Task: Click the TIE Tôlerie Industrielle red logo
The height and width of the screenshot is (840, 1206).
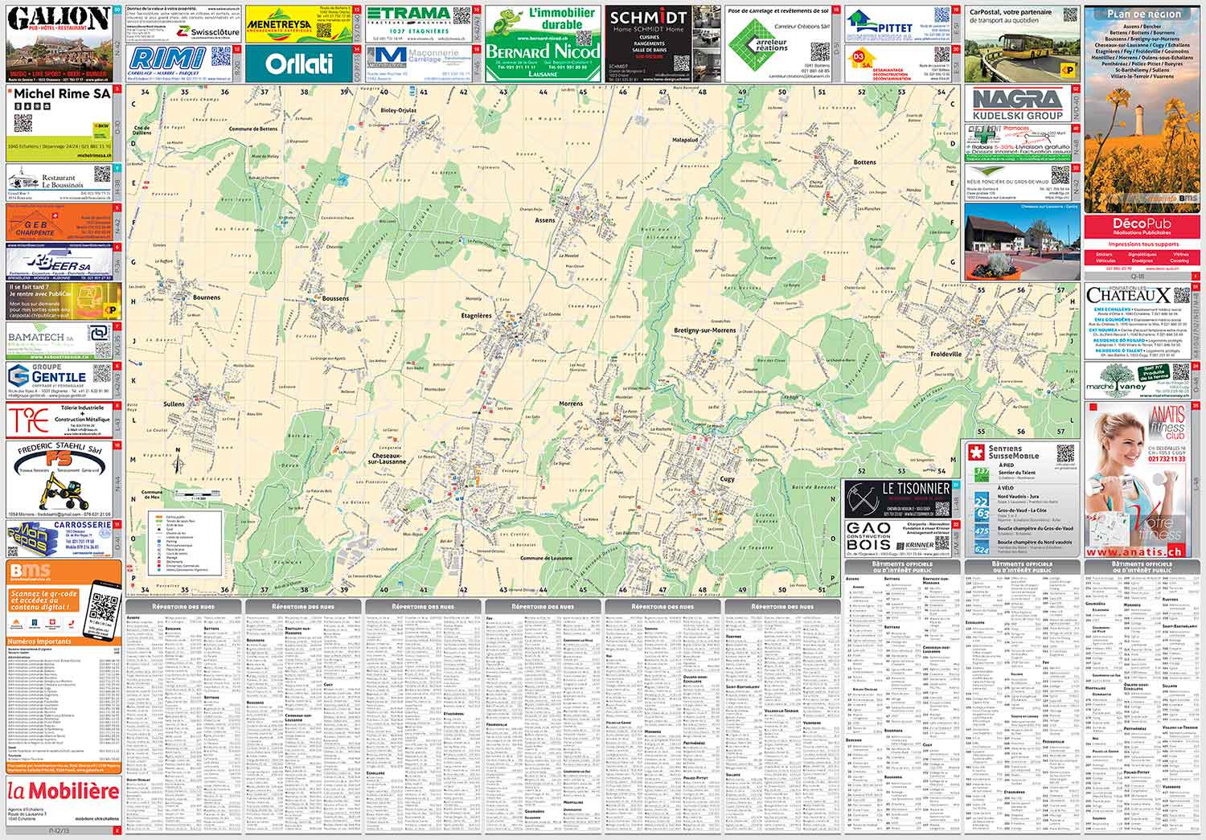Action: click(x=28, y=419)
